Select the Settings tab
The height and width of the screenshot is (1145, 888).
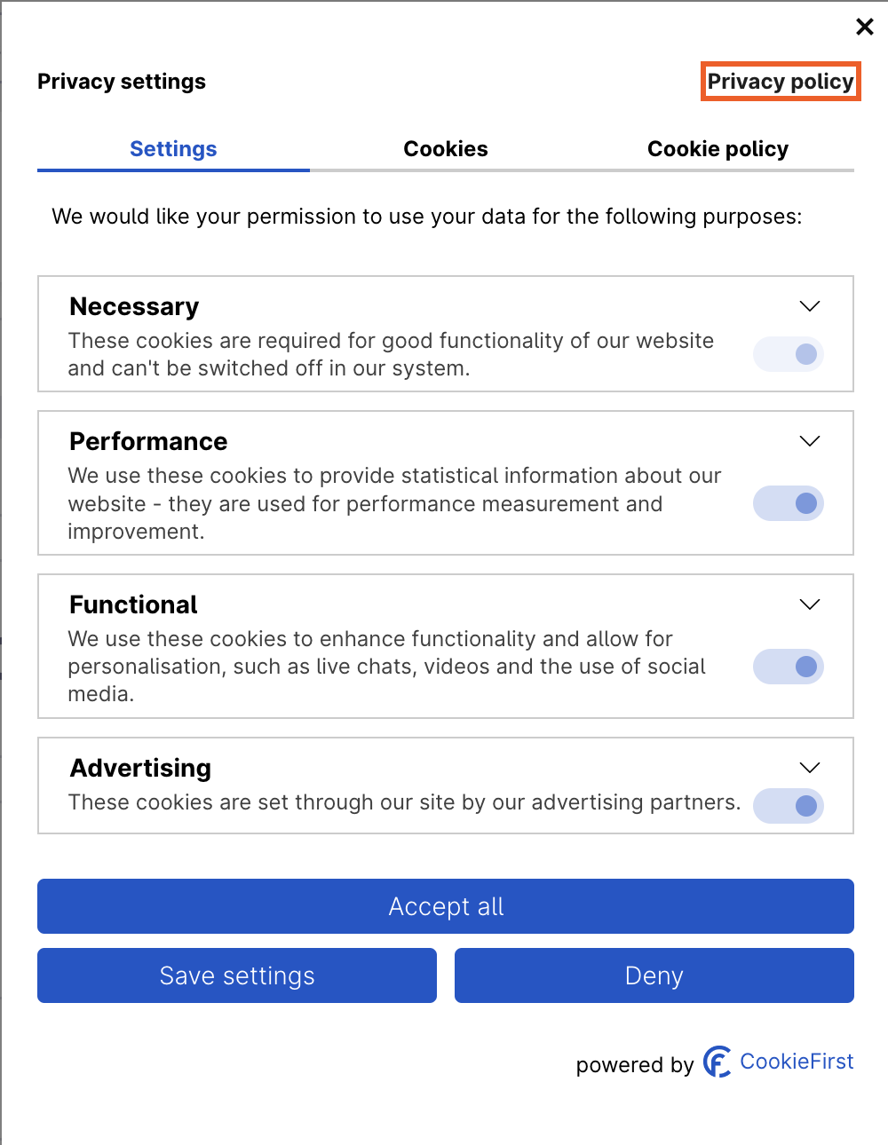173,149
